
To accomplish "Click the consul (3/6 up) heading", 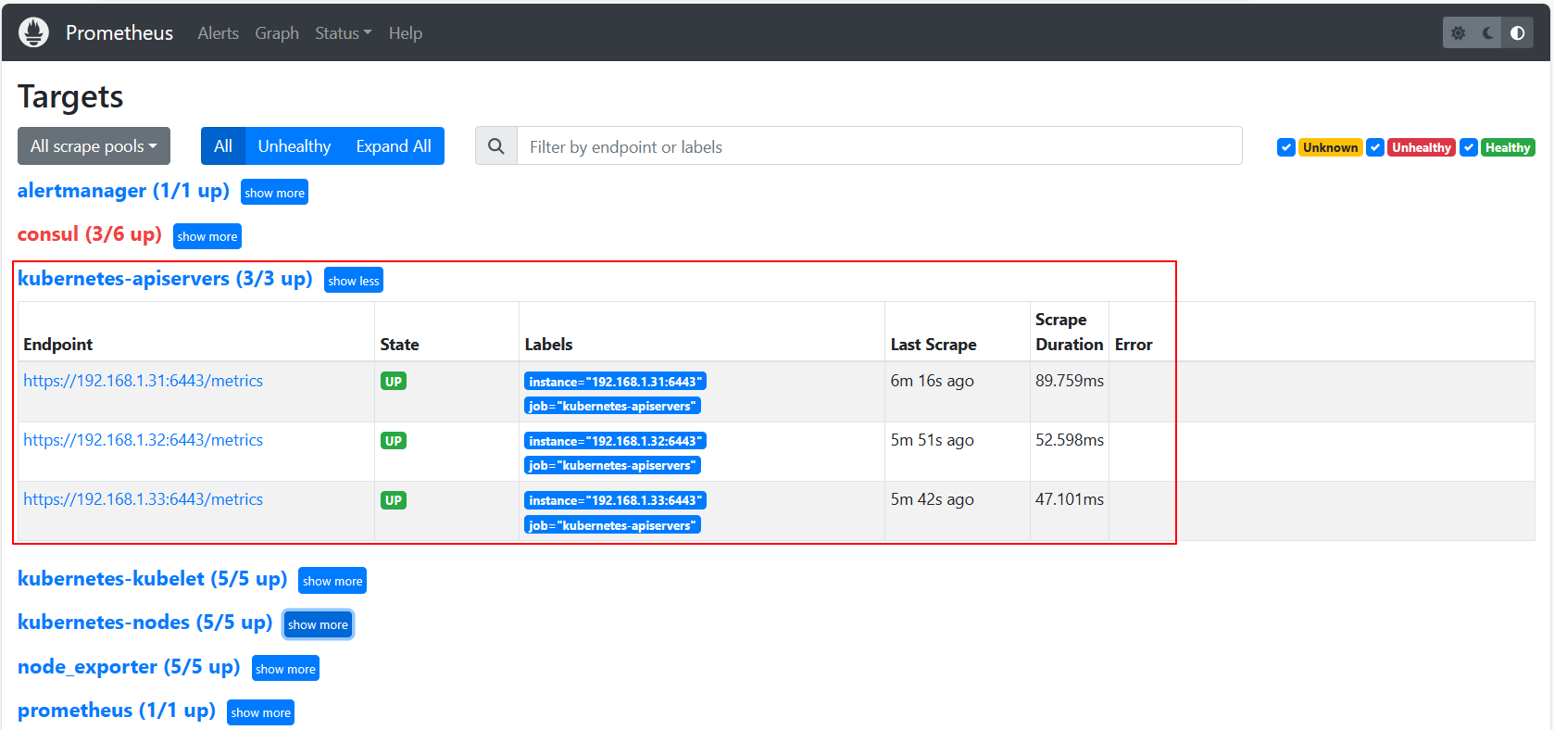I will pos(90,234).
